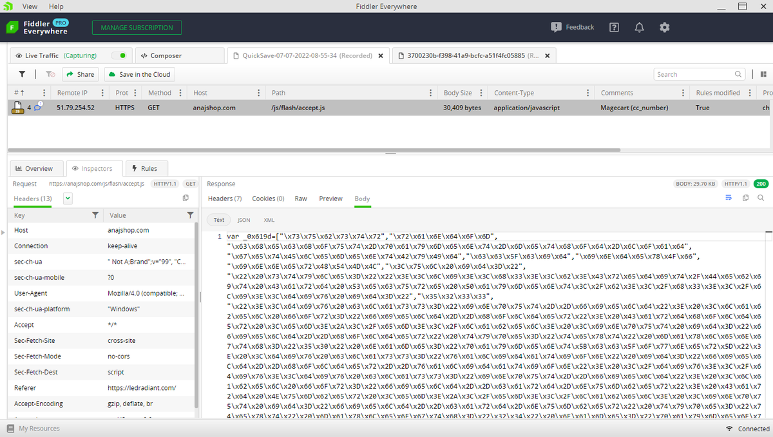
Task: Open the Remote IP column options menu
Action: 102,93
